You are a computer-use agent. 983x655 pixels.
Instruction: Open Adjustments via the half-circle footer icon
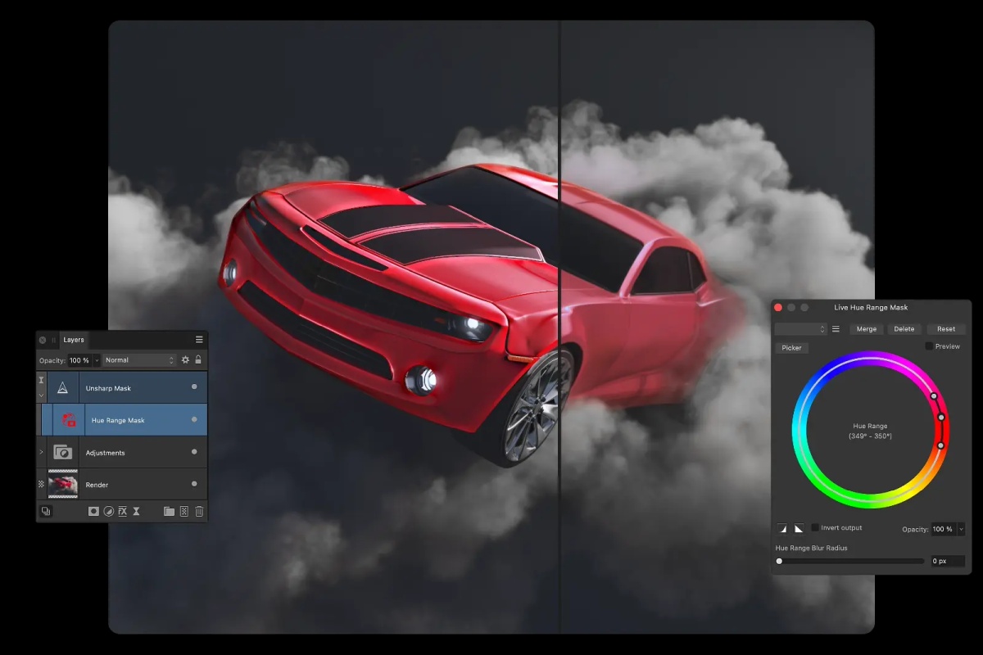pos(108,512)
